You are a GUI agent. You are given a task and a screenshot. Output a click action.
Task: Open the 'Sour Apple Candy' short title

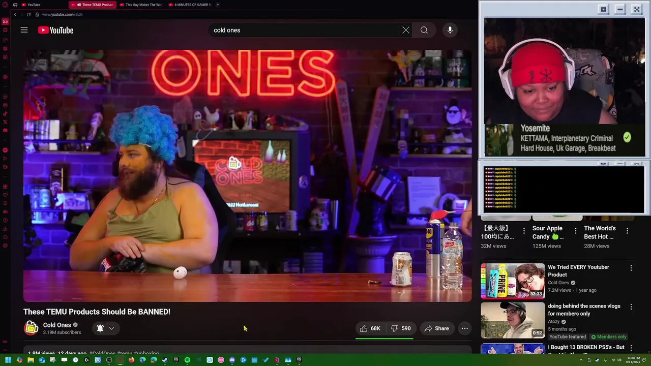[548, 232]
